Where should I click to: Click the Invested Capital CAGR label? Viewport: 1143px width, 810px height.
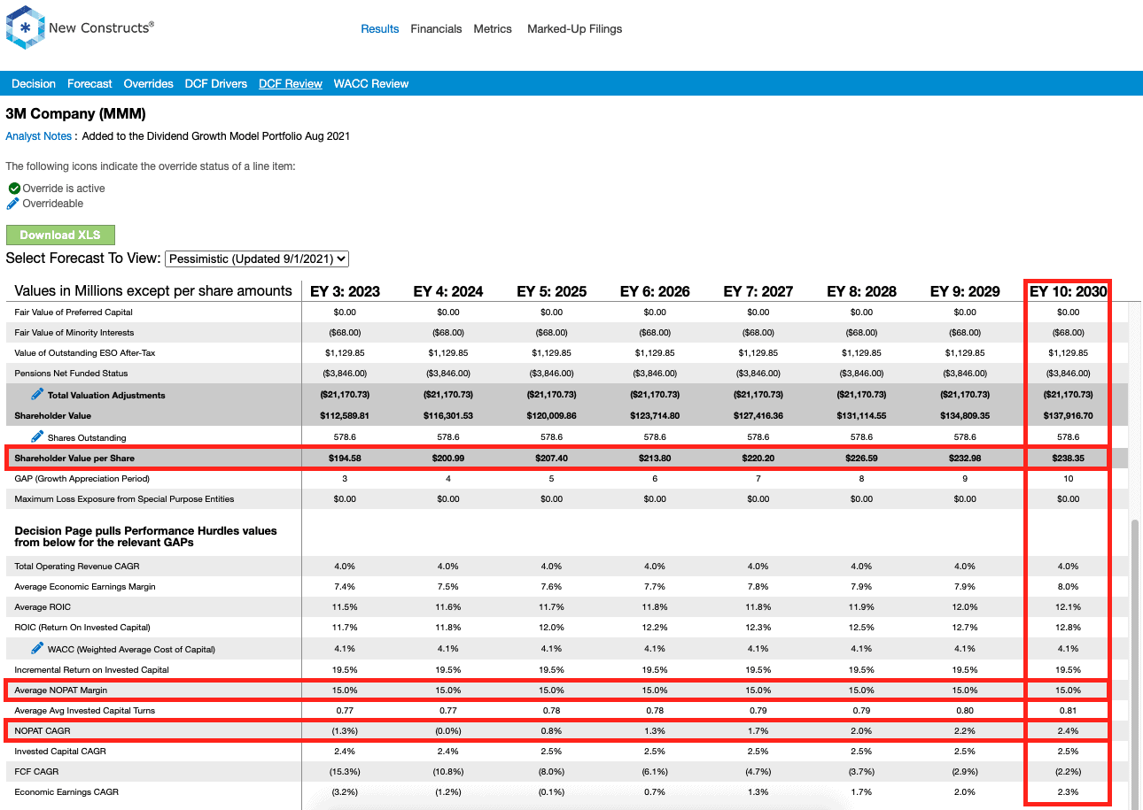tap(60, 751)
